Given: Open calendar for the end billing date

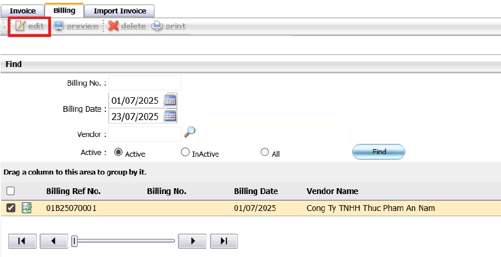Looking at the screenshot, I should pyautogui.click(x=170, y=116).
